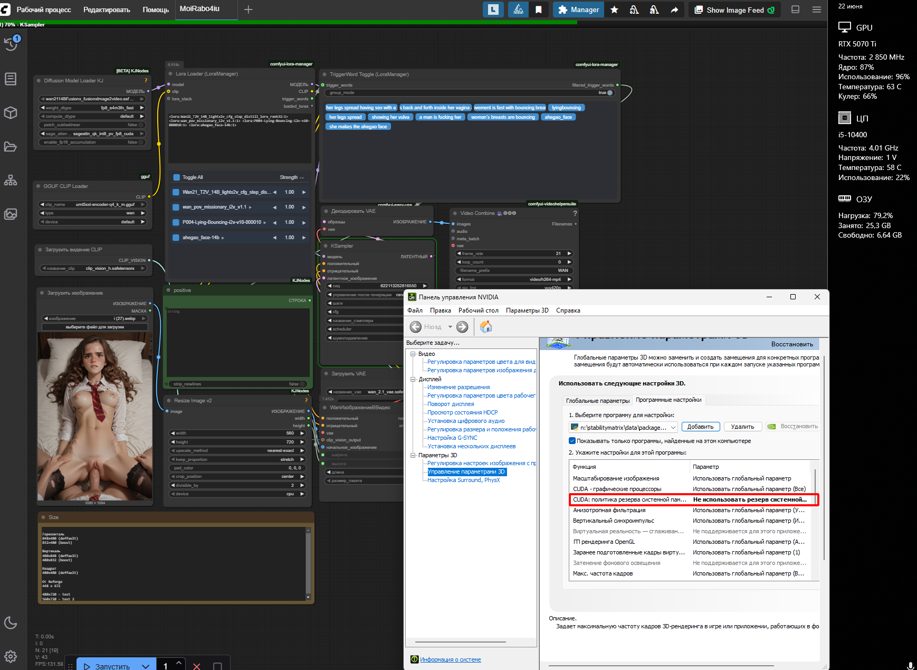Cancel the current run with red X
The image size is (917, 670).
point(197,666)
